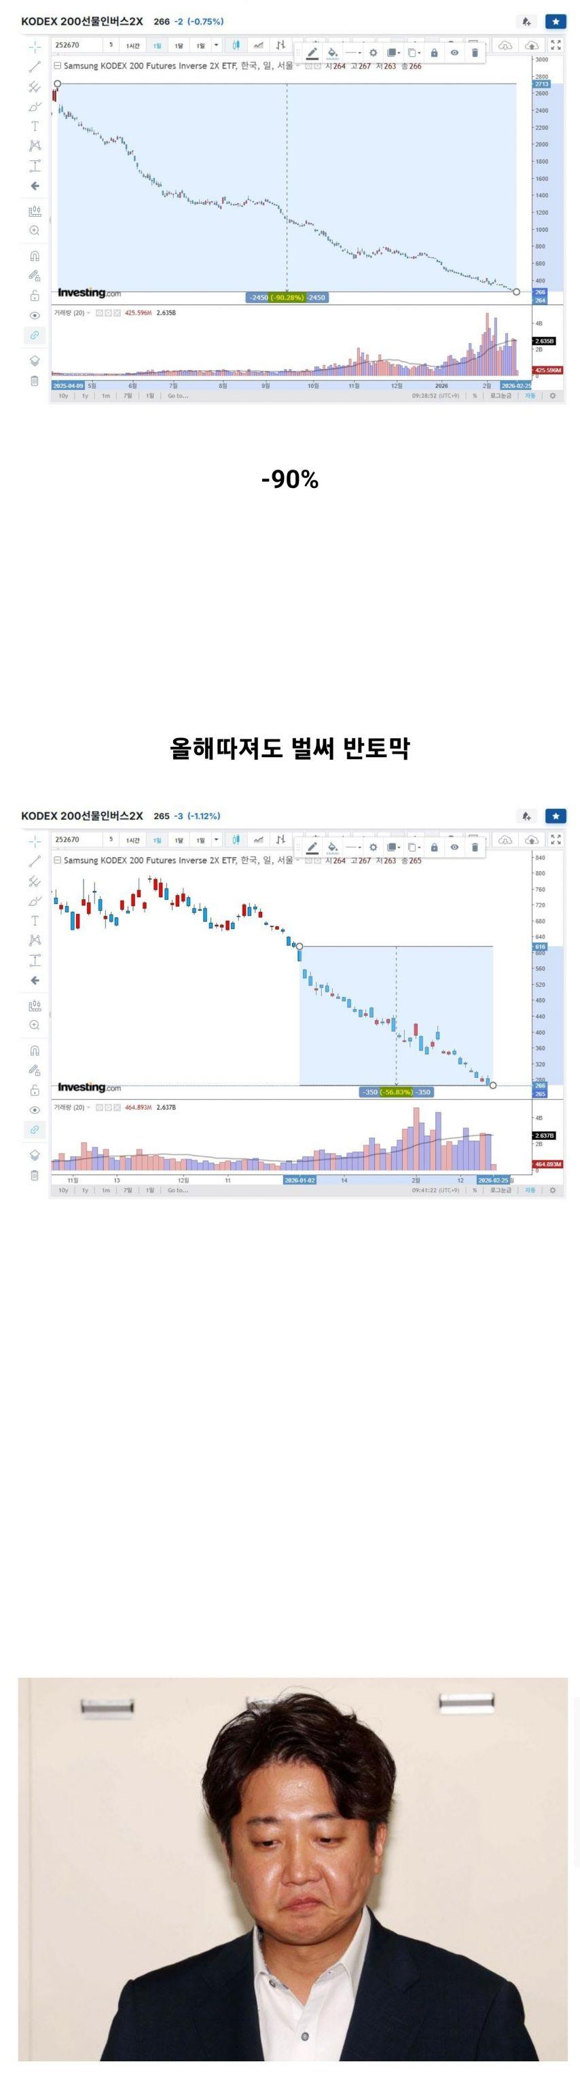Open chart settings gear in 266 chart footer

[553, 396]
